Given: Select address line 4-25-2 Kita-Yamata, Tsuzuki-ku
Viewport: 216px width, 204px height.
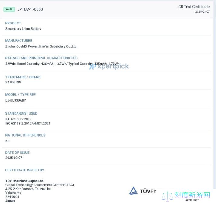Looking at the screenshot, I should click(28, 189).
